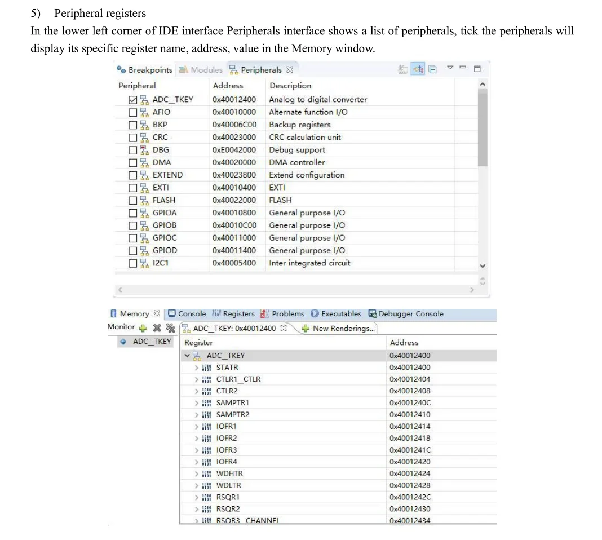Maximize the Peripherals view panel
Image resolution: width=602 pixels, height=540 pixels.
(477, 69)
